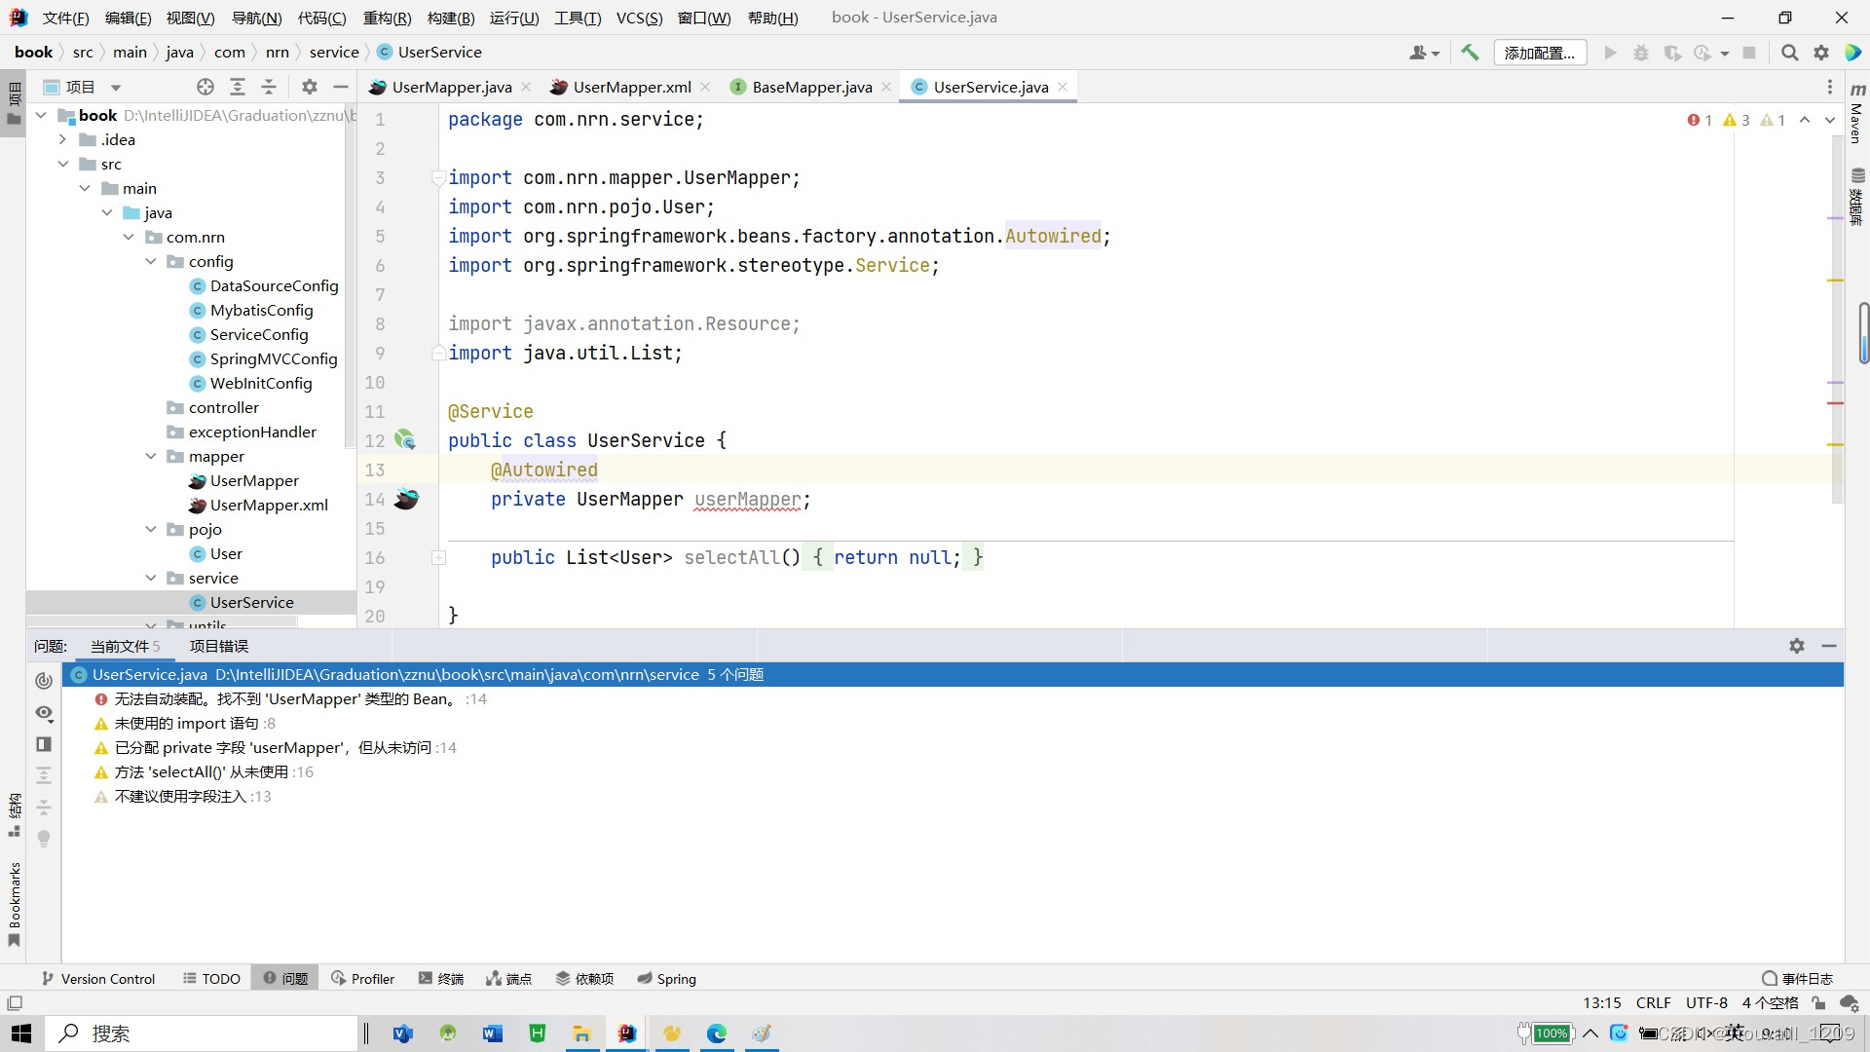Viewport: 1870px width, 1052px height.
Task: Collapse all nodes in project tree
Action: coord(269,87)
